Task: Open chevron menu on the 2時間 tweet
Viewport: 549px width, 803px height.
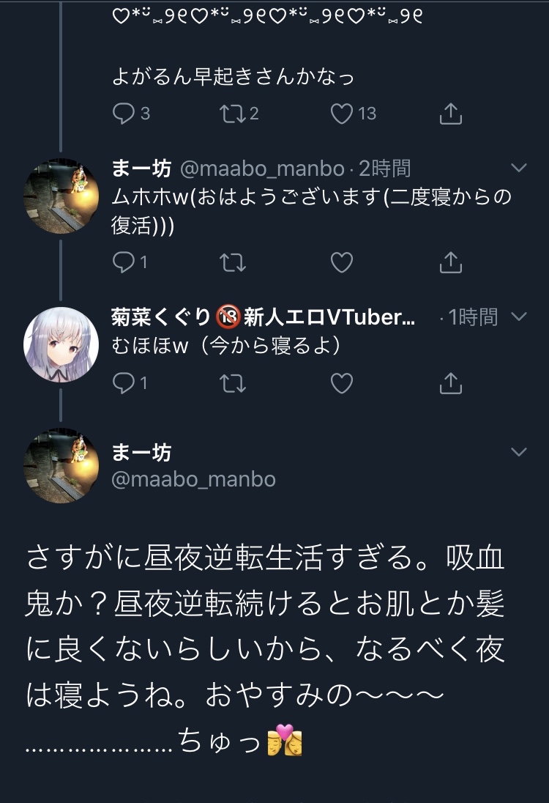Action: pos(519,168)
